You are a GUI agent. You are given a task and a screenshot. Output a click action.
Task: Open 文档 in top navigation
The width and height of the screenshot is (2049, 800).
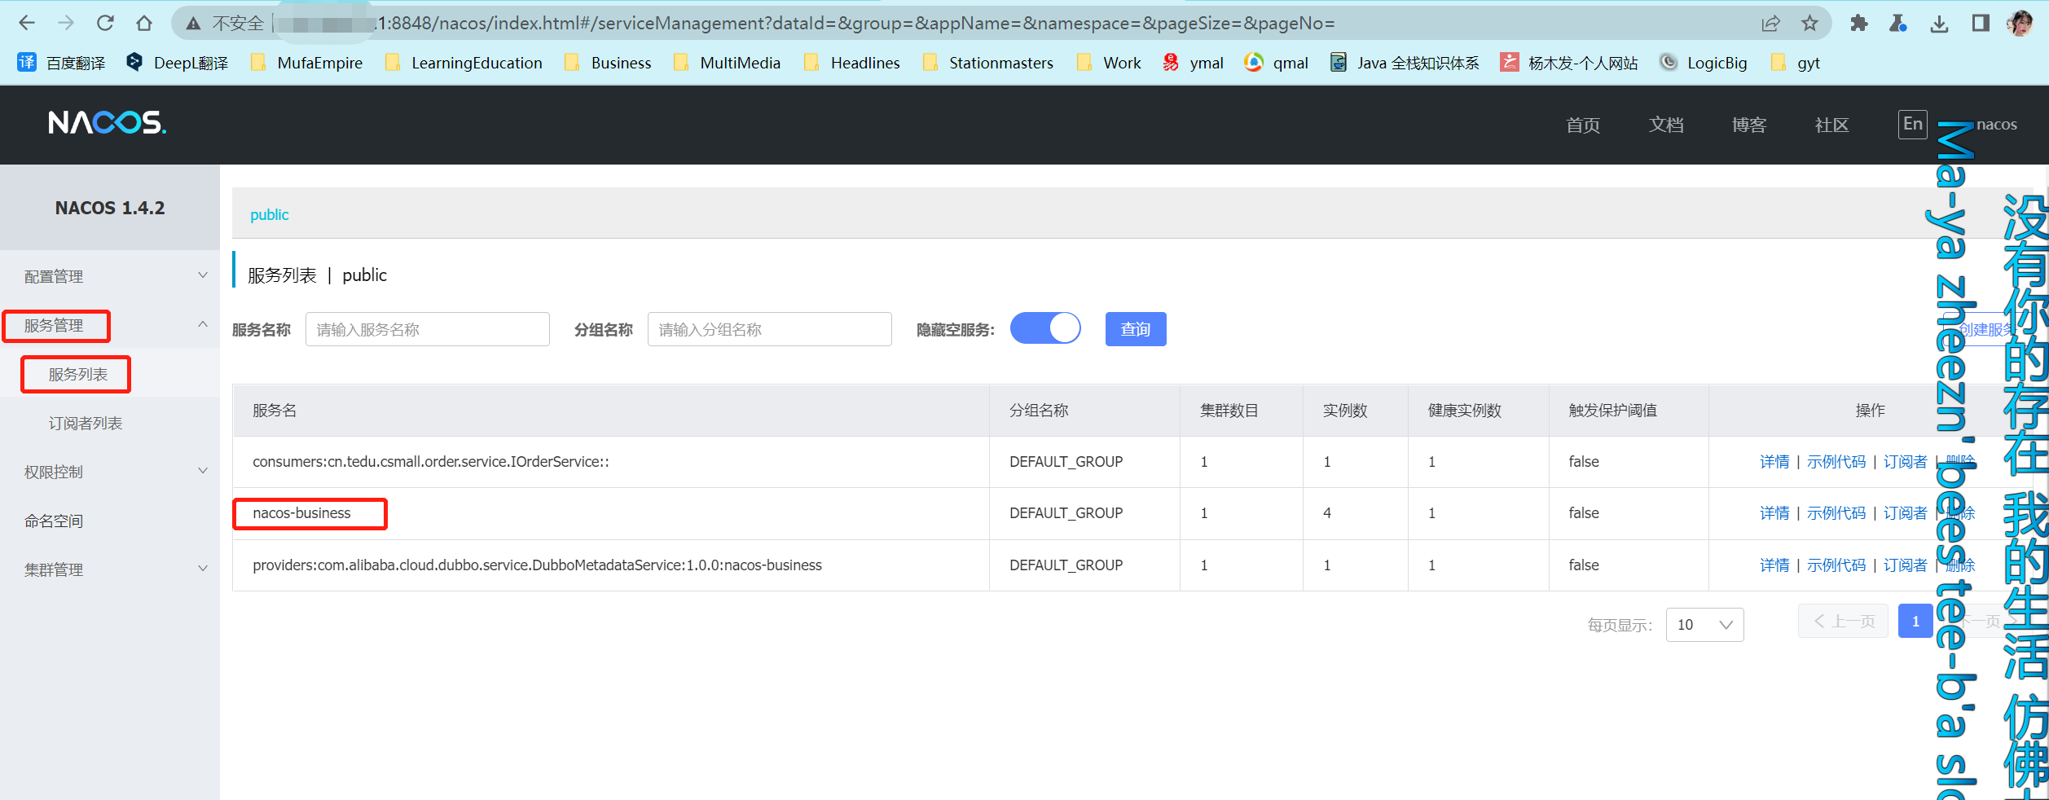click(x=1666, y=125)
